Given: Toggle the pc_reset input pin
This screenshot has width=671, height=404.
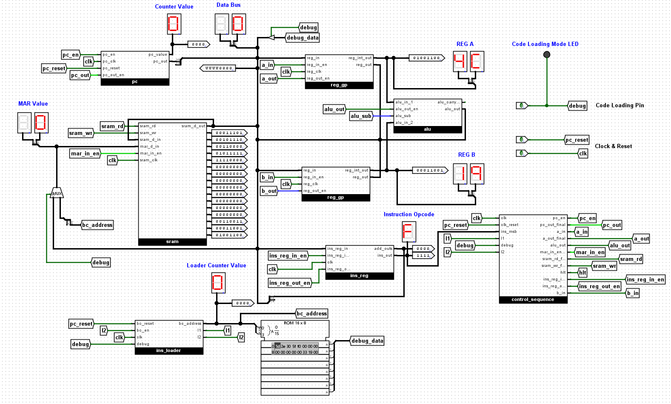Looking at the screenshot, I should [522, 140].
